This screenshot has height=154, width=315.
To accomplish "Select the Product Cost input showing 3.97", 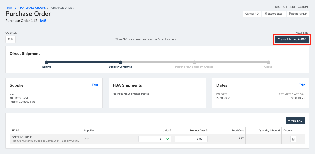I will point(191,138).
